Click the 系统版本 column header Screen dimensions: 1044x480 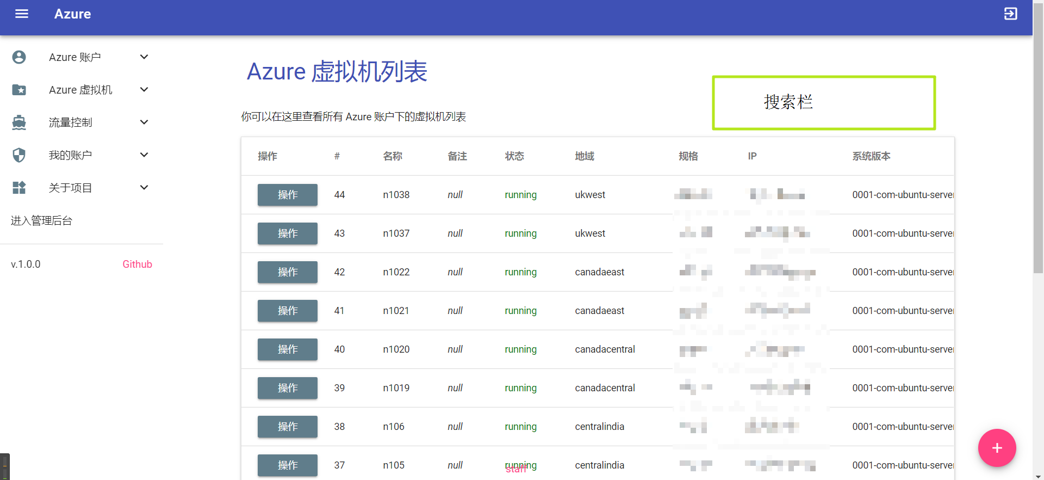click(871, 156)
